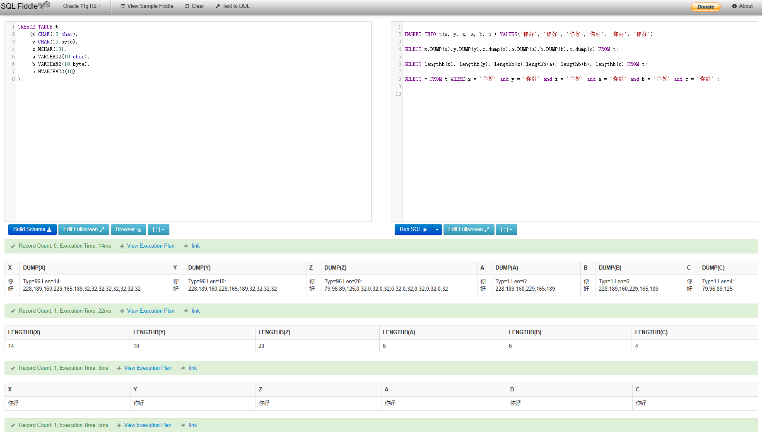
Task: Click the SELECT * FROM t WHERE line
Action: click(x=562, y=79)
